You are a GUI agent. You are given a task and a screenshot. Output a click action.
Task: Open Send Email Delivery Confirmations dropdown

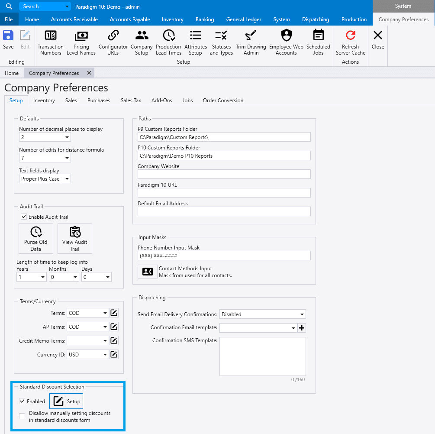tap(302, 314)
